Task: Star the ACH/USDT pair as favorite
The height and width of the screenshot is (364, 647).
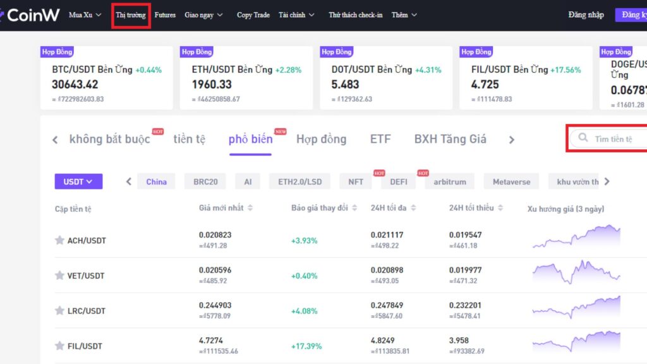Action: (59, 240)
